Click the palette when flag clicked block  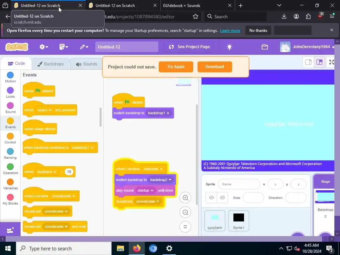39,91
